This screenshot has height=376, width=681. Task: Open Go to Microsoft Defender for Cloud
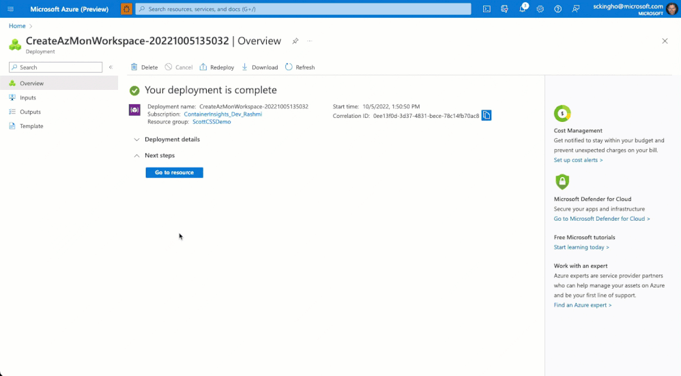click(602, 219)
